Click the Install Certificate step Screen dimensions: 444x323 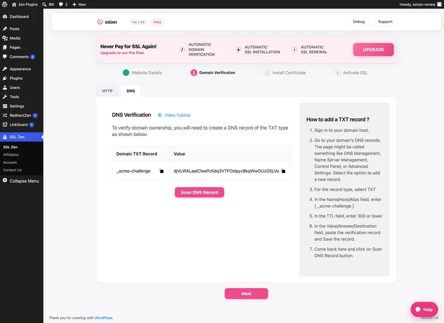285,73
